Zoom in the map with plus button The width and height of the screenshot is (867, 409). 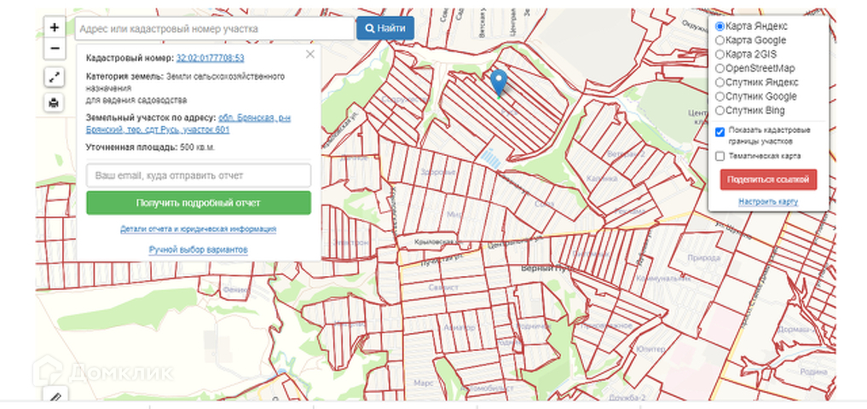tap(55, 27)
